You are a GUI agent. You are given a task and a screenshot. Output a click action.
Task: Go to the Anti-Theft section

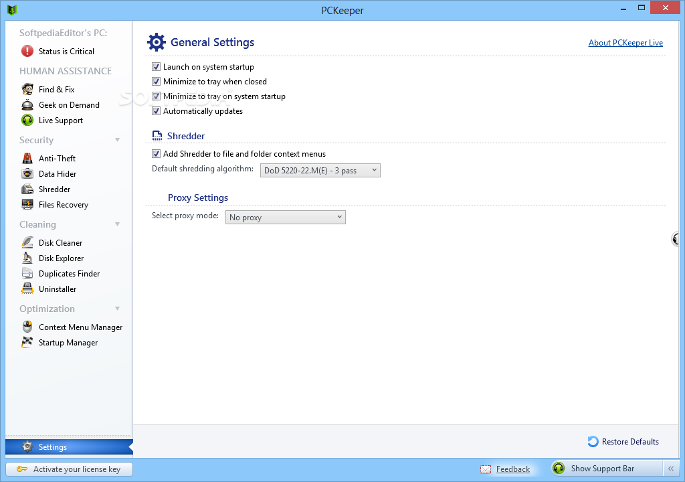57,159
